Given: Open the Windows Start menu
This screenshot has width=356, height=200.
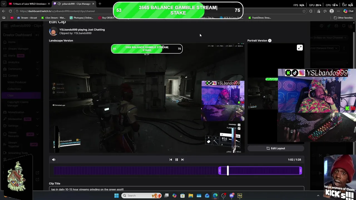Looking at the screenshot, I should (117, 196).
